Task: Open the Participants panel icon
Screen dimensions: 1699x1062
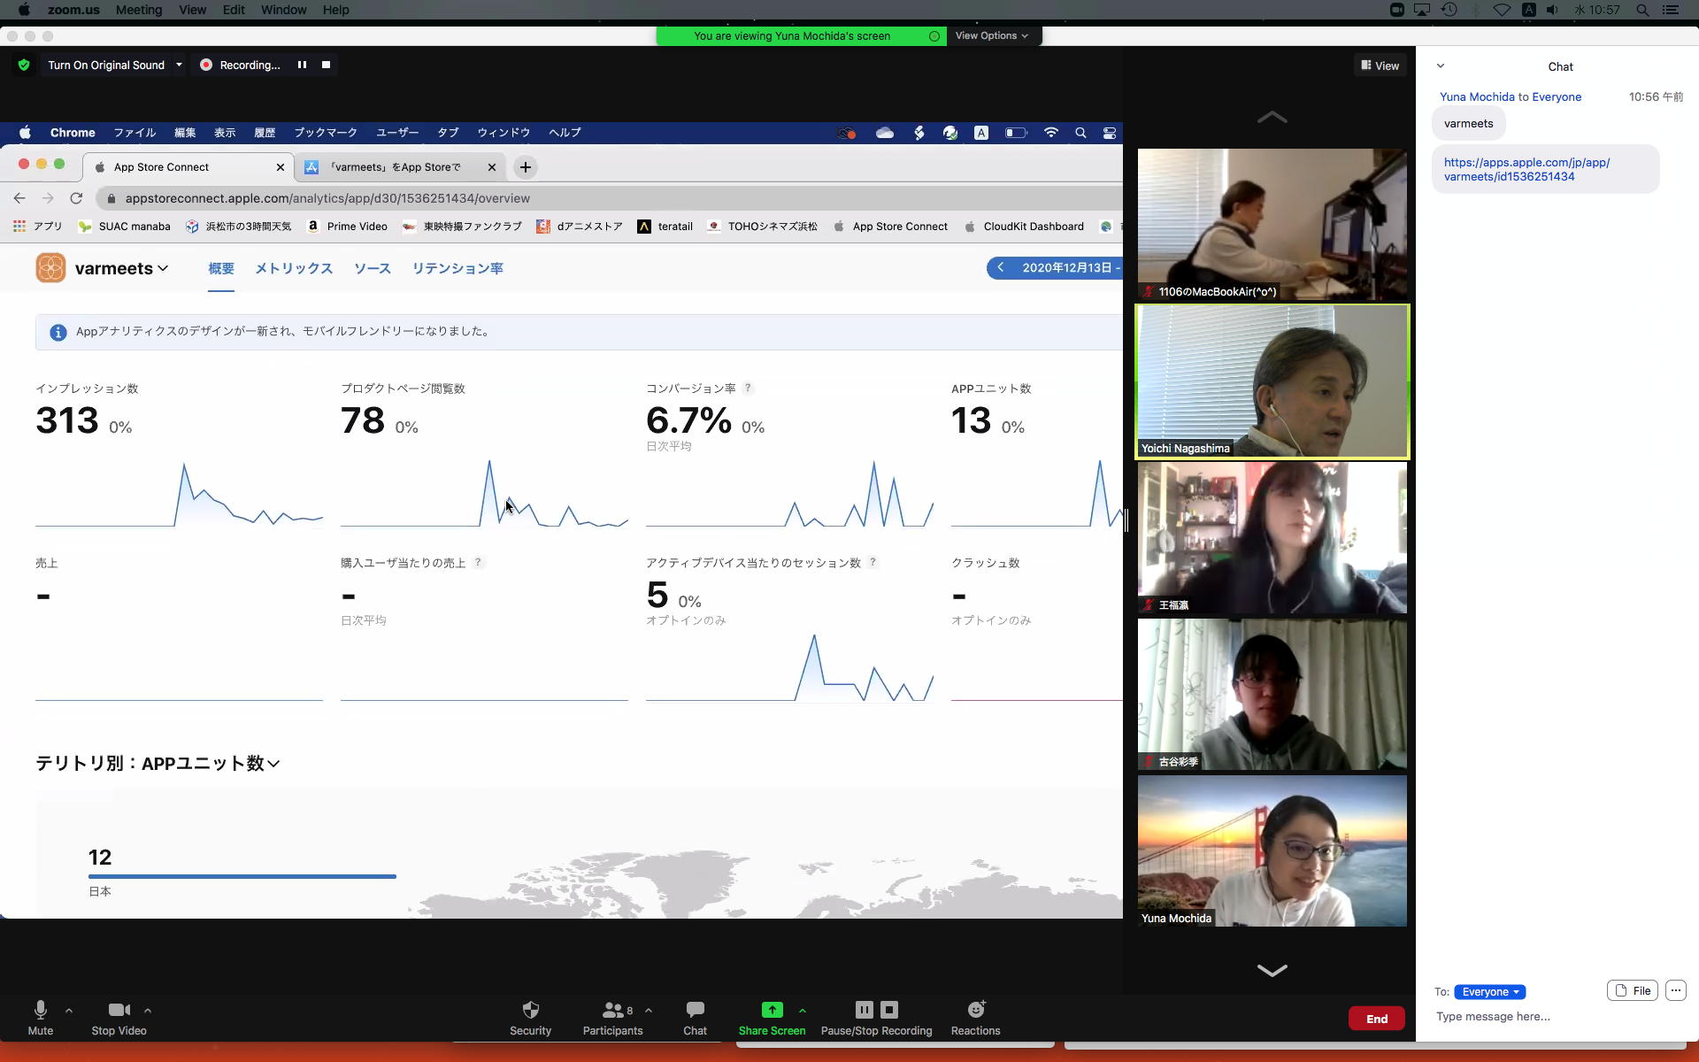Action: click(612, 1011)
